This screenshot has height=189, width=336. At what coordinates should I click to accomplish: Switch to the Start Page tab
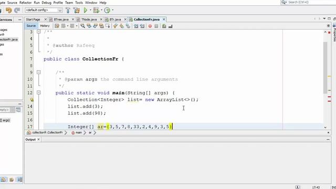click(x=33, y=19)
